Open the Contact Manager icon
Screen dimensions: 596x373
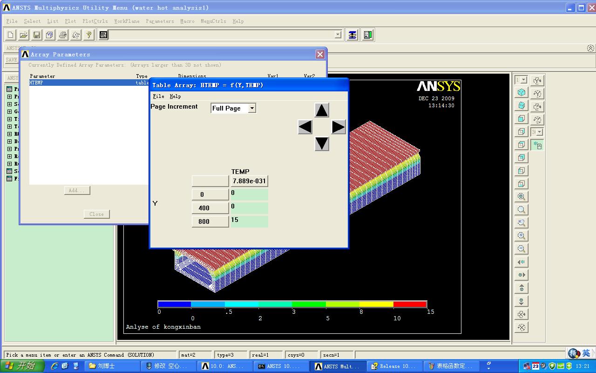point(368,35)
